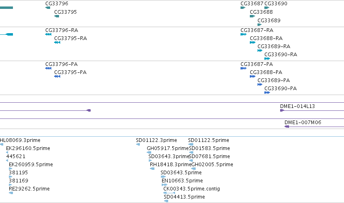Click the CG33795-PA label text
This screenshot has width=344, height=203.
tap(70, 72)
